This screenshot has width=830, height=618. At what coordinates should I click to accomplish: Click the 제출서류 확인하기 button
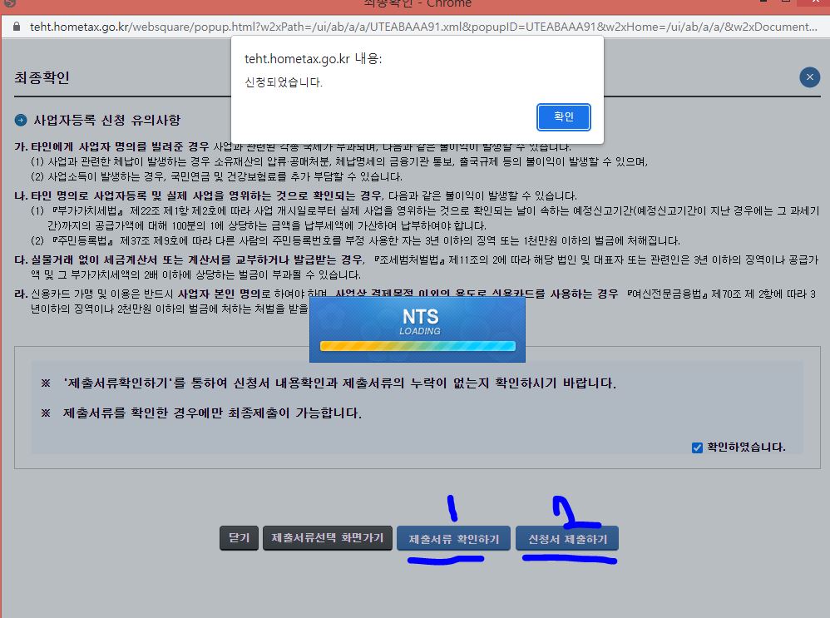click(x=453, y=538)
